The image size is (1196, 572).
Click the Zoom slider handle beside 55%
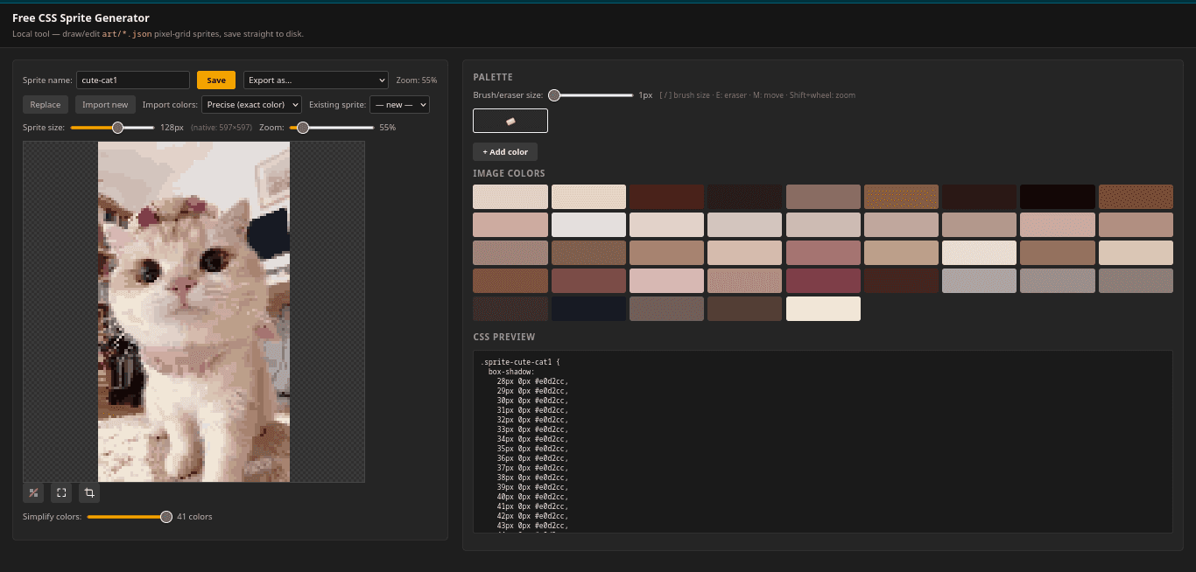303,128
